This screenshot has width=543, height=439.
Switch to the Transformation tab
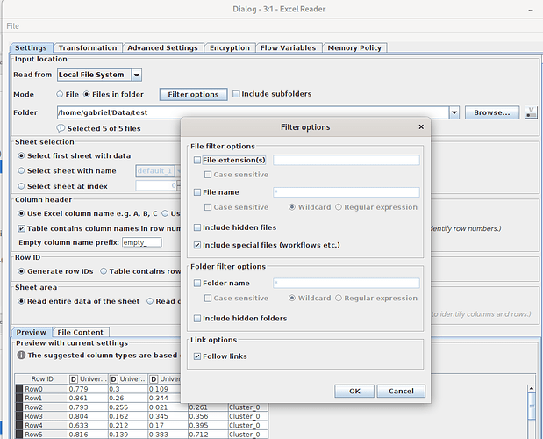tap(88, 47)
